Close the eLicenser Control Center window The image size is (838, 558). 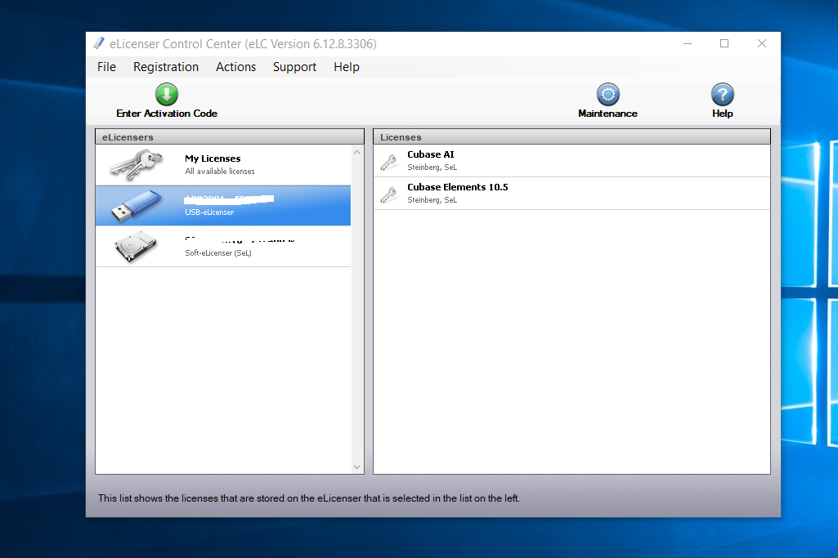[762, 43]
